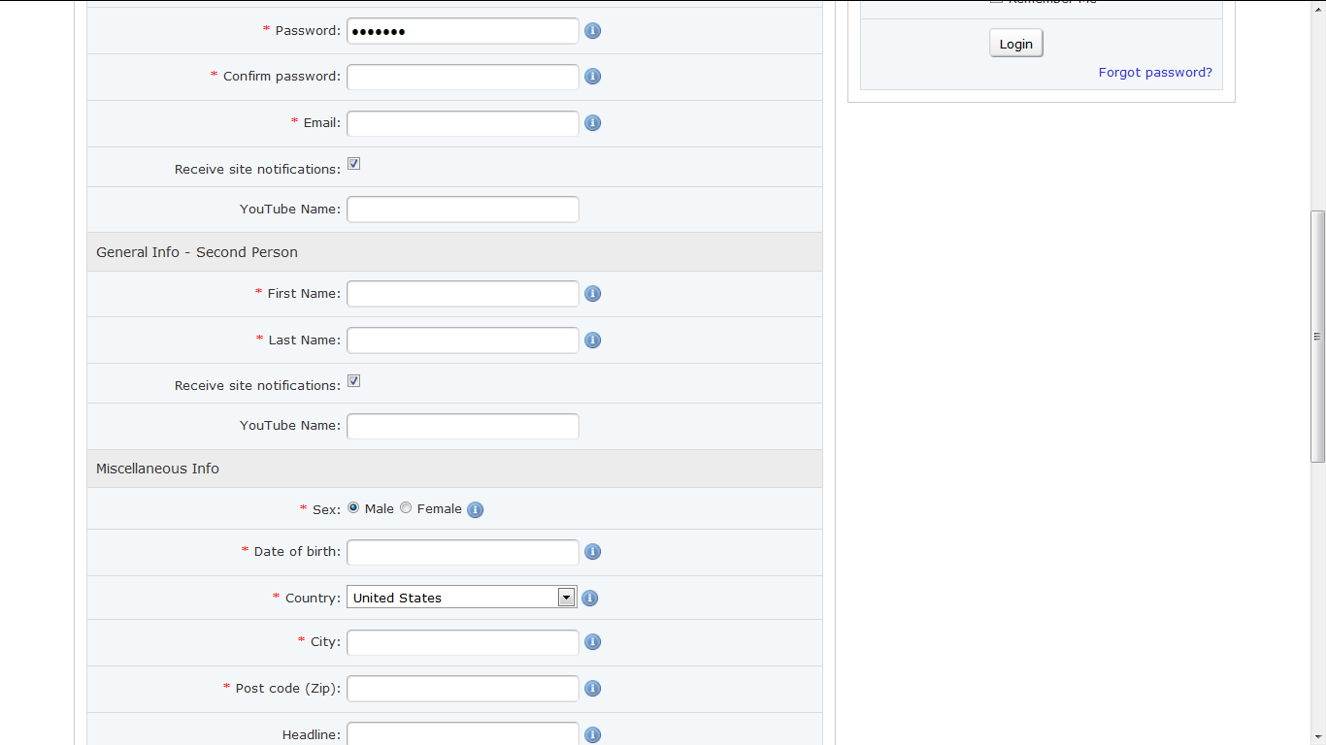This screenshot has height=745, width=1326.
Task: Open the Forgot password link
Action: [x=1155, y=73]
